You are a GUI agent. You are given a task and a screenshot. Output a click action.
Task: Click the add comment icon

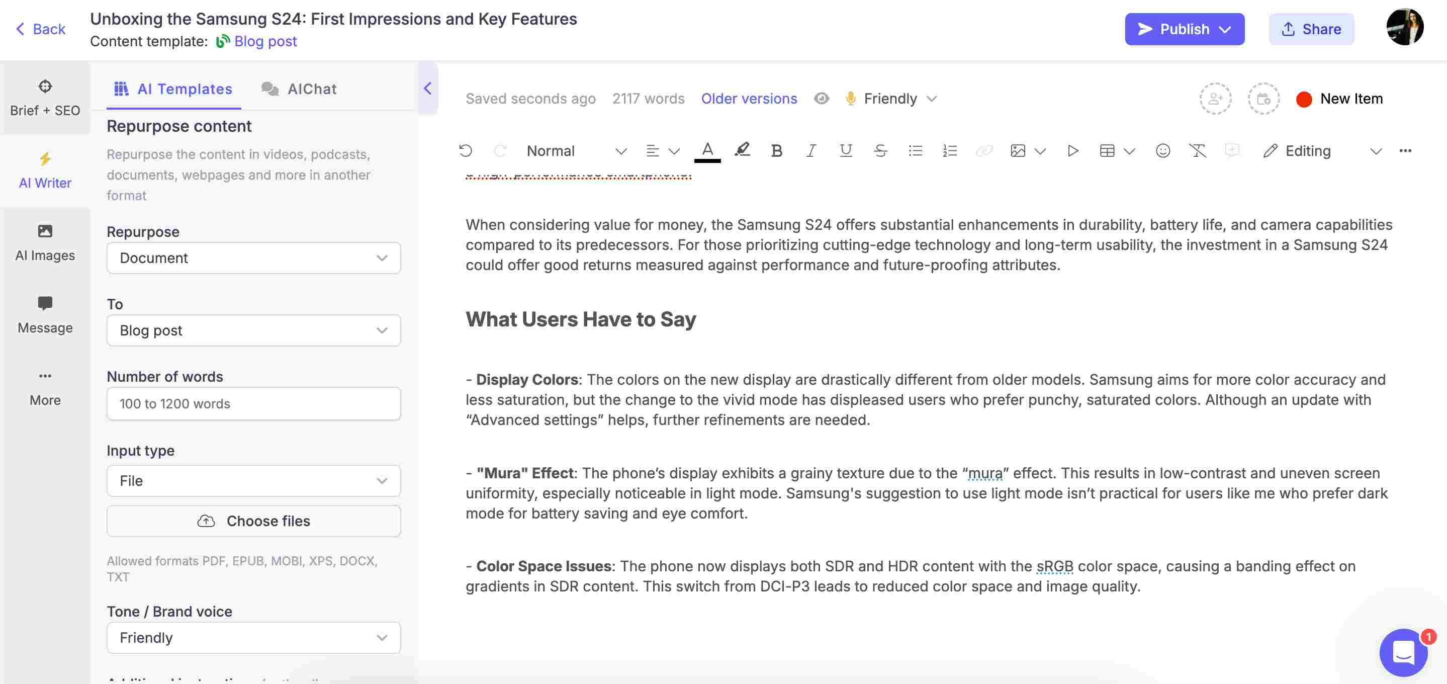click(1232, 150)
